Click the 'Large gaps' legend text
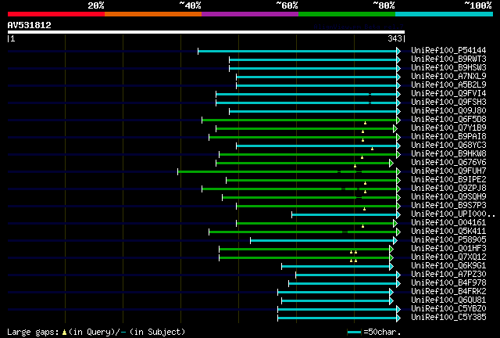The height and width of the screenshot is (338, 500). coord(33,332)
